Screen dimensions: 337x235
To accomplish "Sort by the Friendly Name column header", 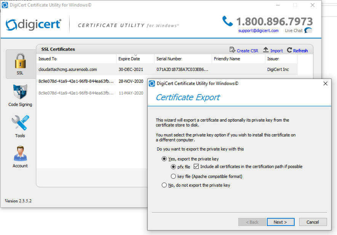I will point(238,59).
